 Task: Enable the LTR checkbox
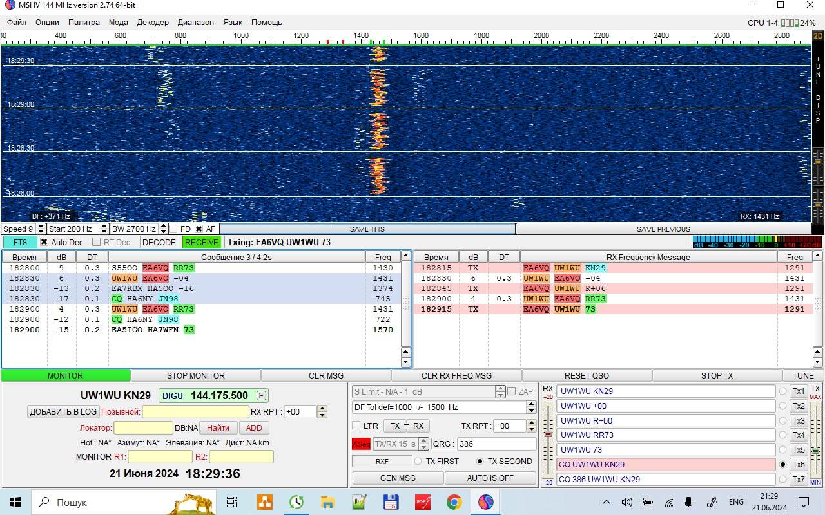click(x=356, y=426)
